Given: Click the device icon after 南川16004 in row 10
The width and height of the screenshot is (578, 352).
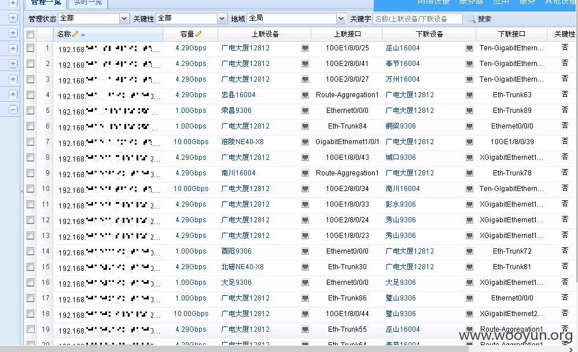Looking at the screenshot, I should (x=469, y=189).
